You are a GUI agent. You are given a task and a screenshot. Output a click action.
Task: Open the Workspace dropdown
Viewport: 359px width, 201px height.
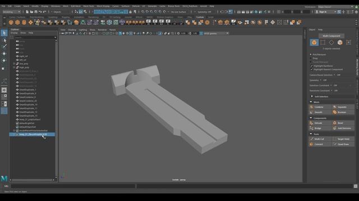click(335, 7)
